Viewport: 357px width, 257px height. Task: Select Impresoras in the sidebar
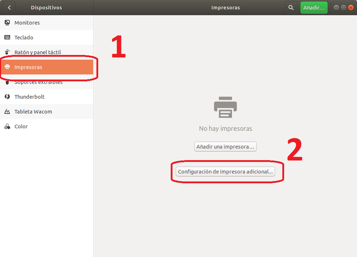click(46, 67)
